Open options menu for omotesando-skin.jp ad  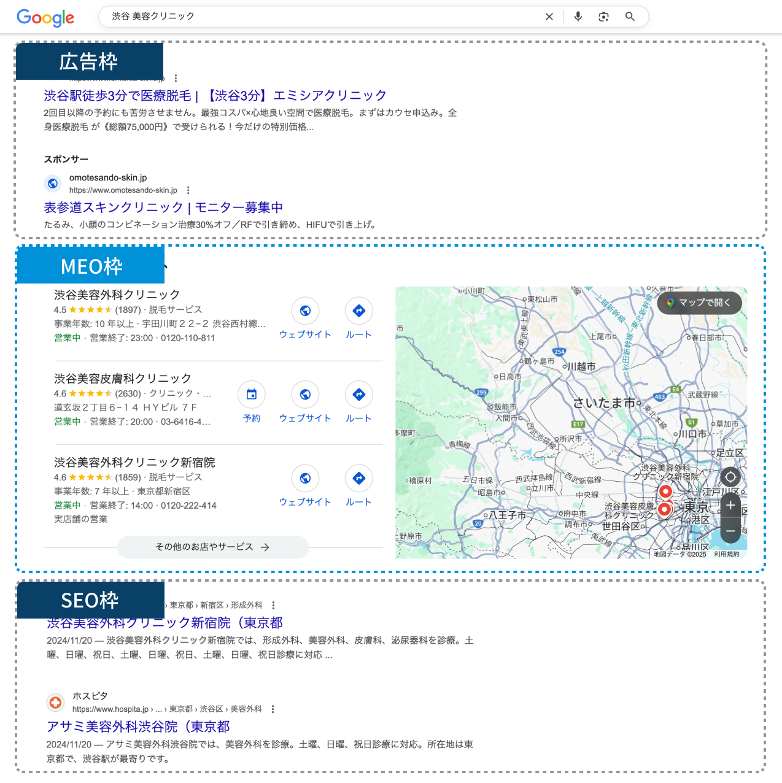188,190
